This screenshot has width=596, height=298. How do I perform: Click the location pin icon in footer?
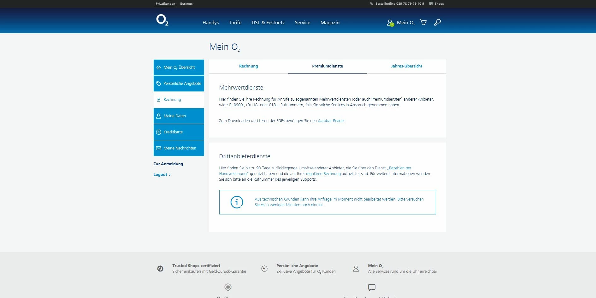pyautogui.click(x=228, y=287)
